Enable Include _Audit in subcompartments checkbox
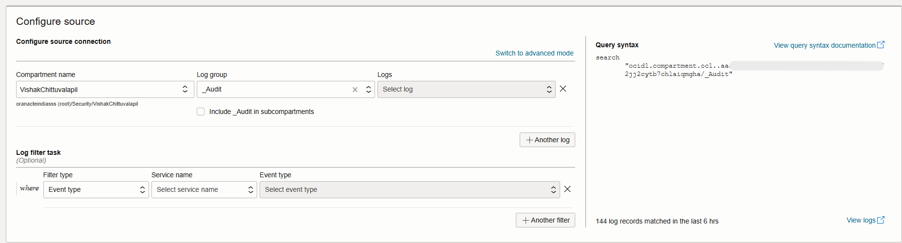The width and height of the screenshot is (902, 243). tap(201, 112)
